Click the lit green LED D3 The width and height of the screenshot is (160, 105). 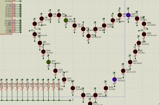click(x=66, y=20)
